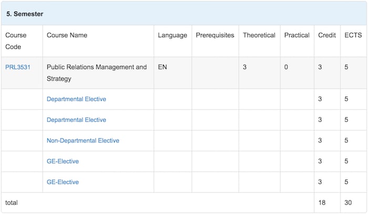Click the Credit column header
This screenshot has height=214, width=368.
327,35
